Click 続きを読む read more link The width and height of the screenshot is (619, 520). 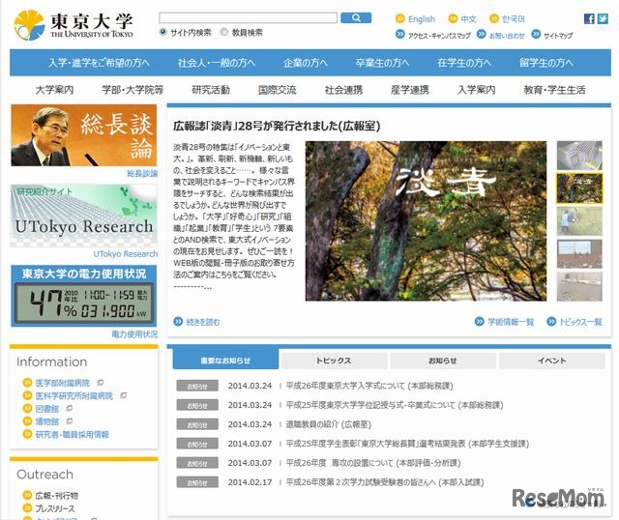click(202, 322)
